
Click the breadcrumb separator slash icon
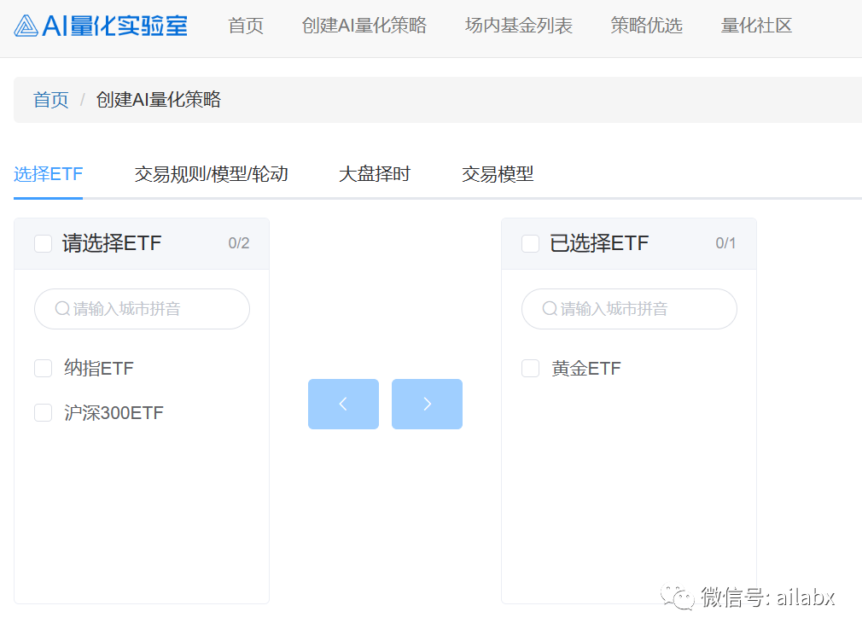click(82, 99)
